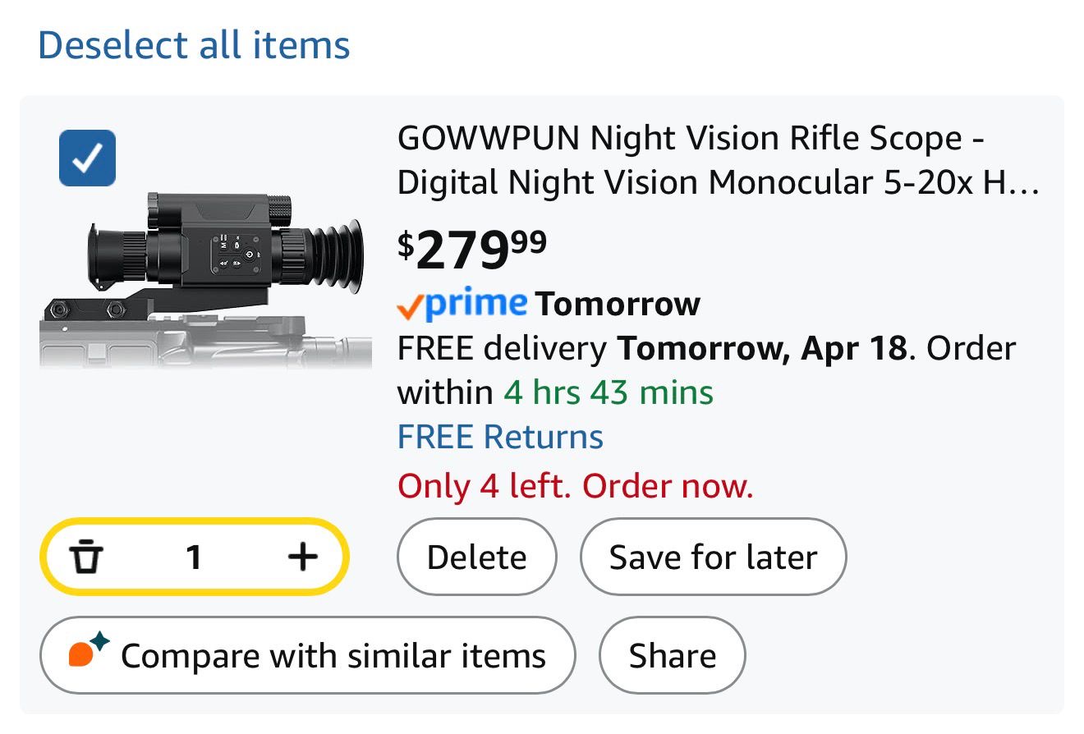Click the $279.99 price
The image size is (1084, 734).
(472, 250)
